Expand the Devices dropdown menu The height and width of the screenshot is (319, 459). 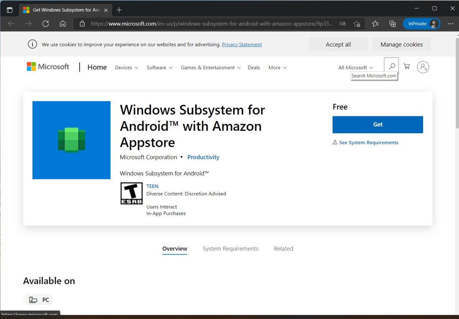126,68
